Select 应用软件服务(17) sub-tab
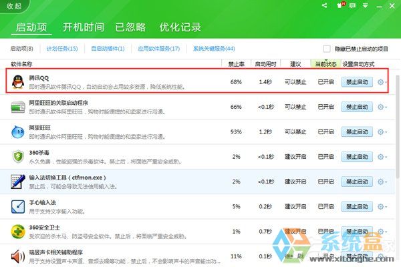Viewport: 401px width, 267px height. tap(159, 49)
